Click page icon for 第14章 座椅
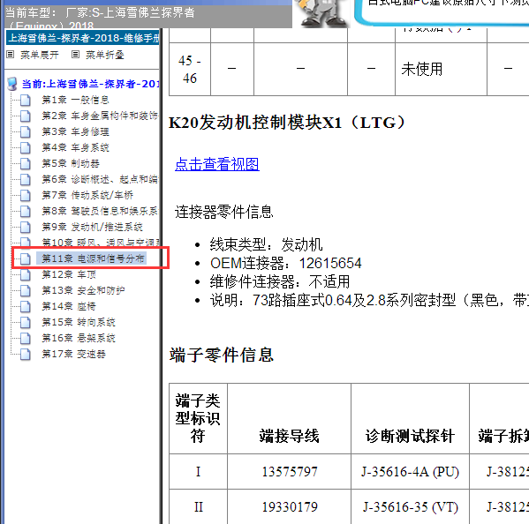Image resolution: width=529 pixels, height=524 pixels. [26, 307]
